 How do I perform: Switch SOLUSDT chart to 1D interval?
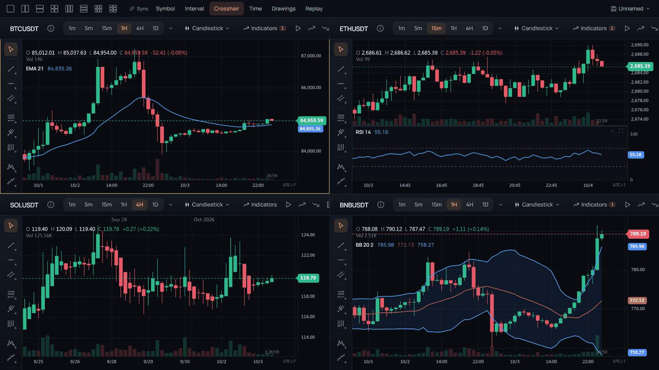coord(155,205)
